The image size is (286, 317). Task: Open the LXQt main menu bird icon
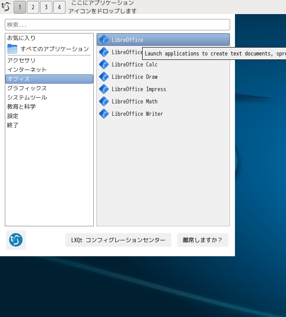(x=6, y=7)
